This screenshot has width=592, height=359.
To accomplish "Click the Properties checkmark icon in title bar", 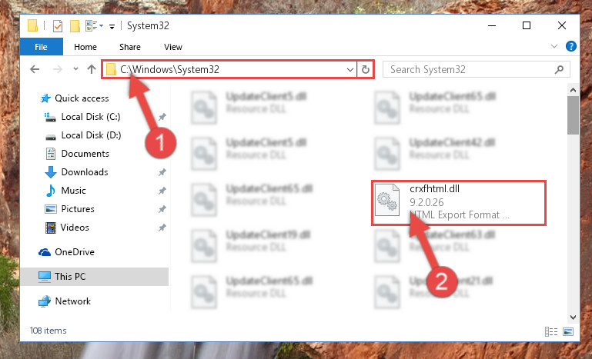I will pos(58,26).
